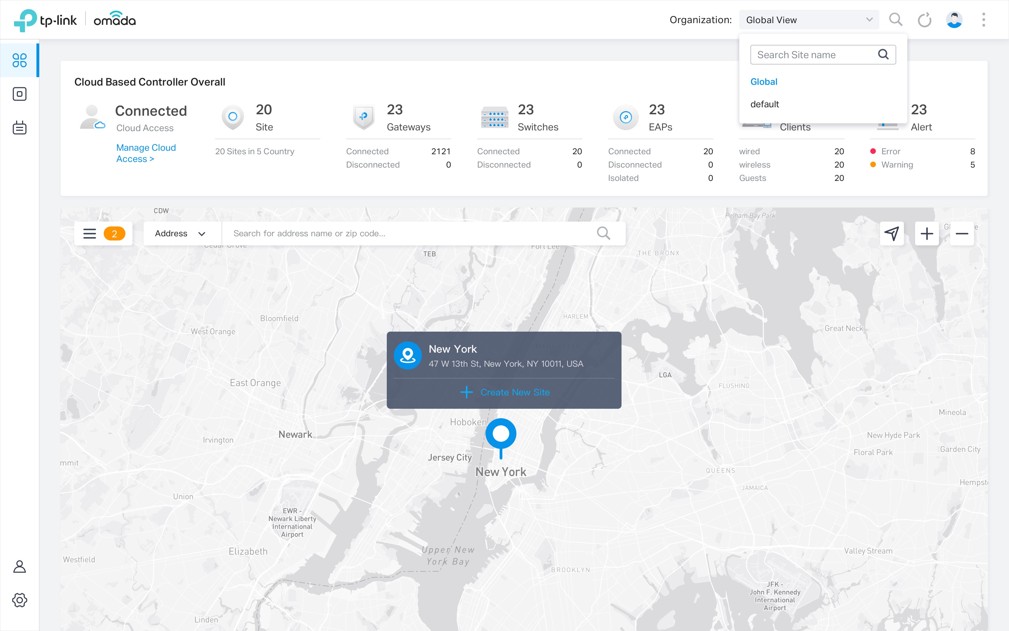Screen dimensions: 1009x631
Task: Click the user profile avatar icon
Action: [x=954, y=19]
